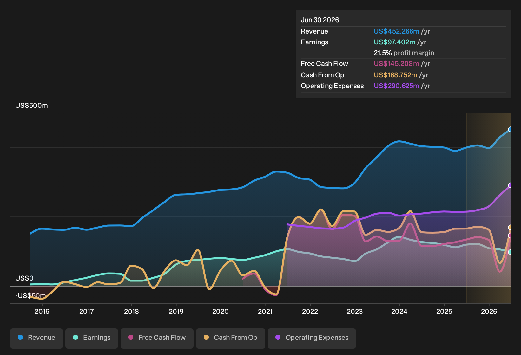The image size is (521, 355).
Task: Click the Free Cash Flow label in tooltip
Action: pos(324,64)
